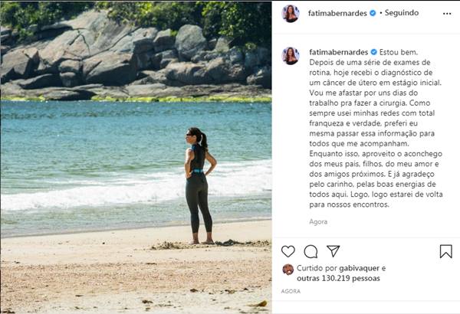Viewport: 460px width, 314px height.
Task: Click the Agora time under the caption
Action: 317,221
